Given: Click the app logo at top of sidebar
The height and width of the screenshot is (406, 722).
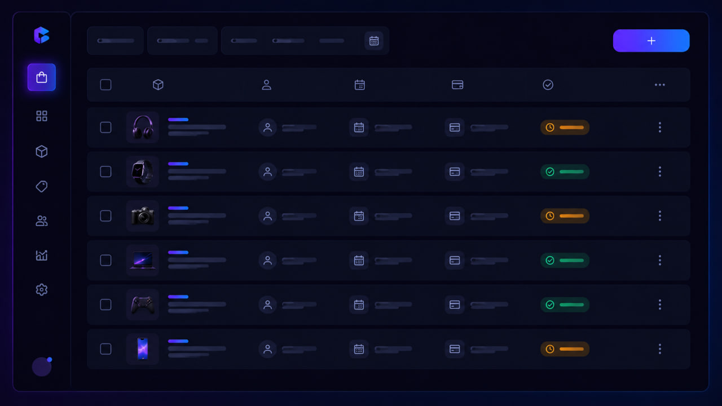Looking at the screenshot, I should [42, 35].
